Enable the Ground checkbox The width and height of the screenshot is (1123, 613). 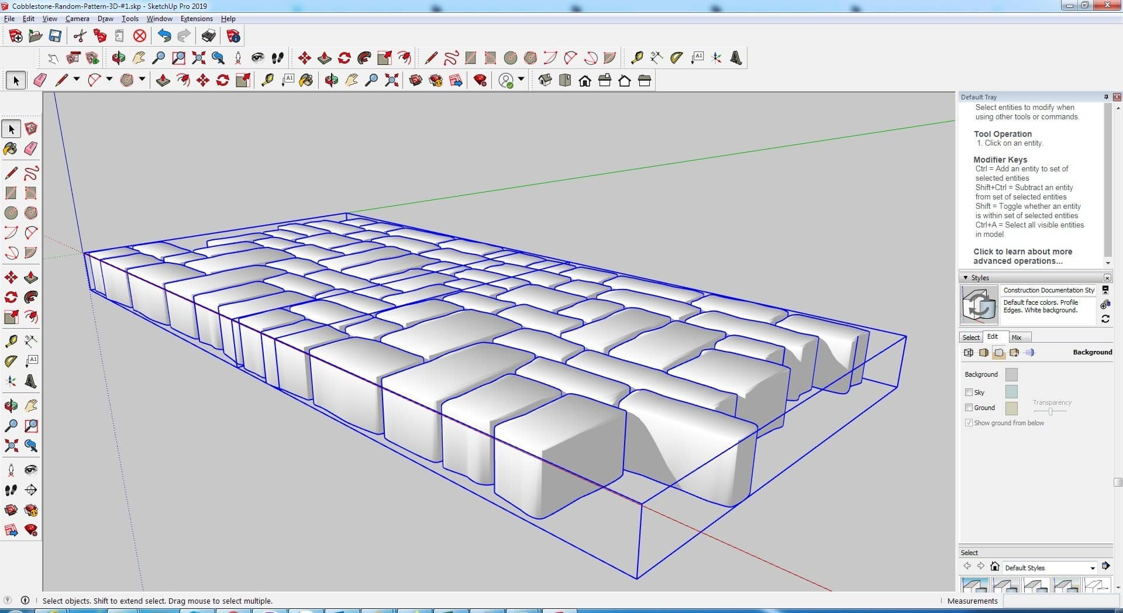[969, 408]
